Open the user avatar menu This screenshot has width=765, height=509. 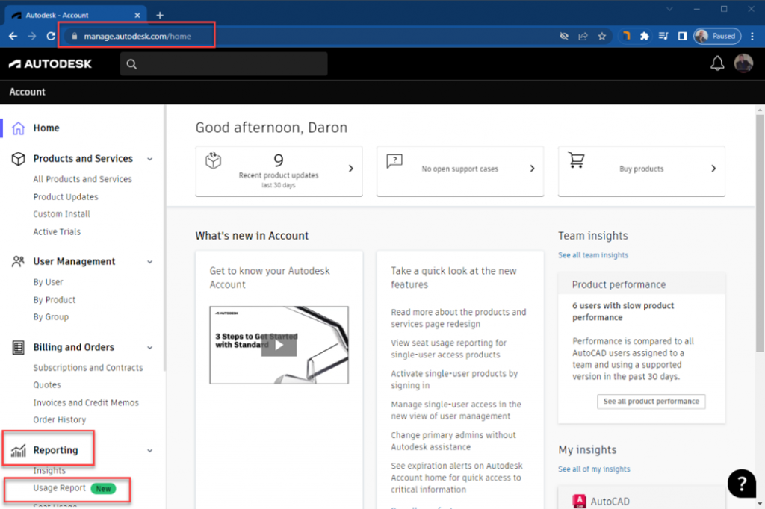(x=743, y=63)
